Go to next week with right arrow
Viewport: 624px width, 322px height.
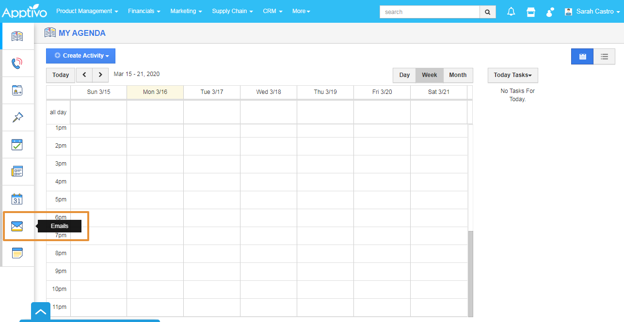pos(100,75)
